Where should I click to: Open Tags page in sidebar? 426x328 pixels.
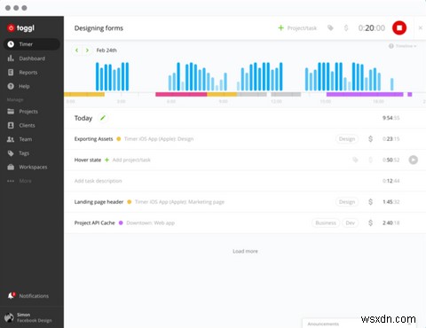click(24, 153)
